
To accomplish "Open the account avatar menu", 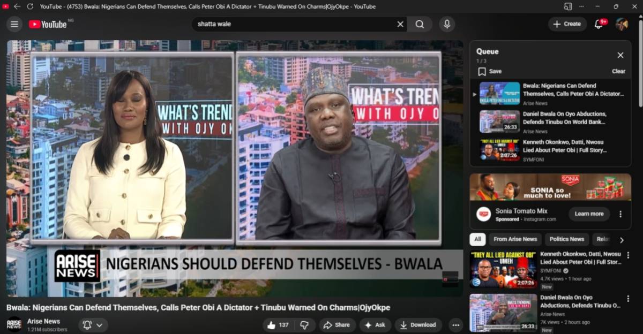I will coord(622,24).
